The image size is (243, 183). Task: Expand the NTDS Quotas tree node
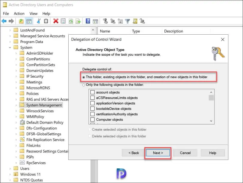click(10, 180)
